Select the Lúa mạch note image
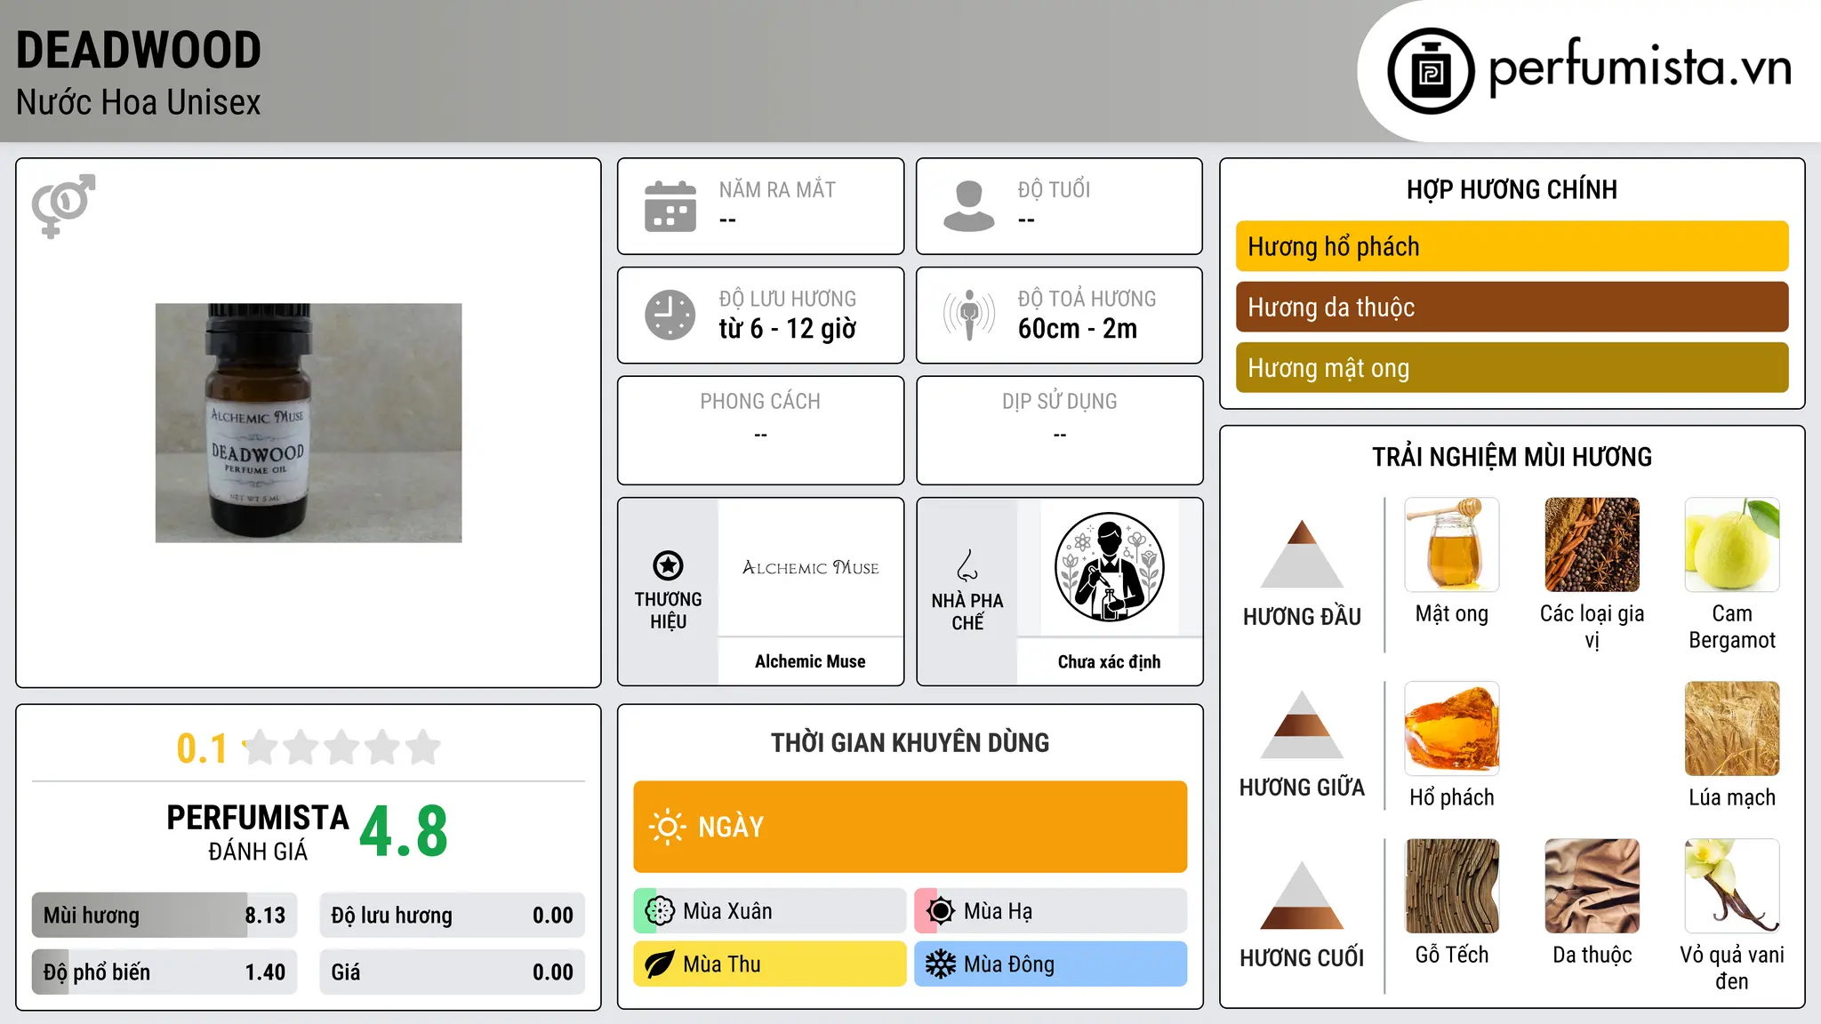Screen dimensions: 1821x1024 click(x=1732, y=729)
